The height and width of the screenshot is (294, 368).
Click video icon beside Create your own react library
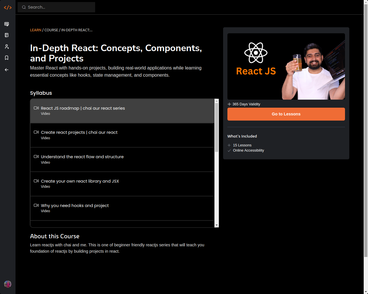(36, 181)
